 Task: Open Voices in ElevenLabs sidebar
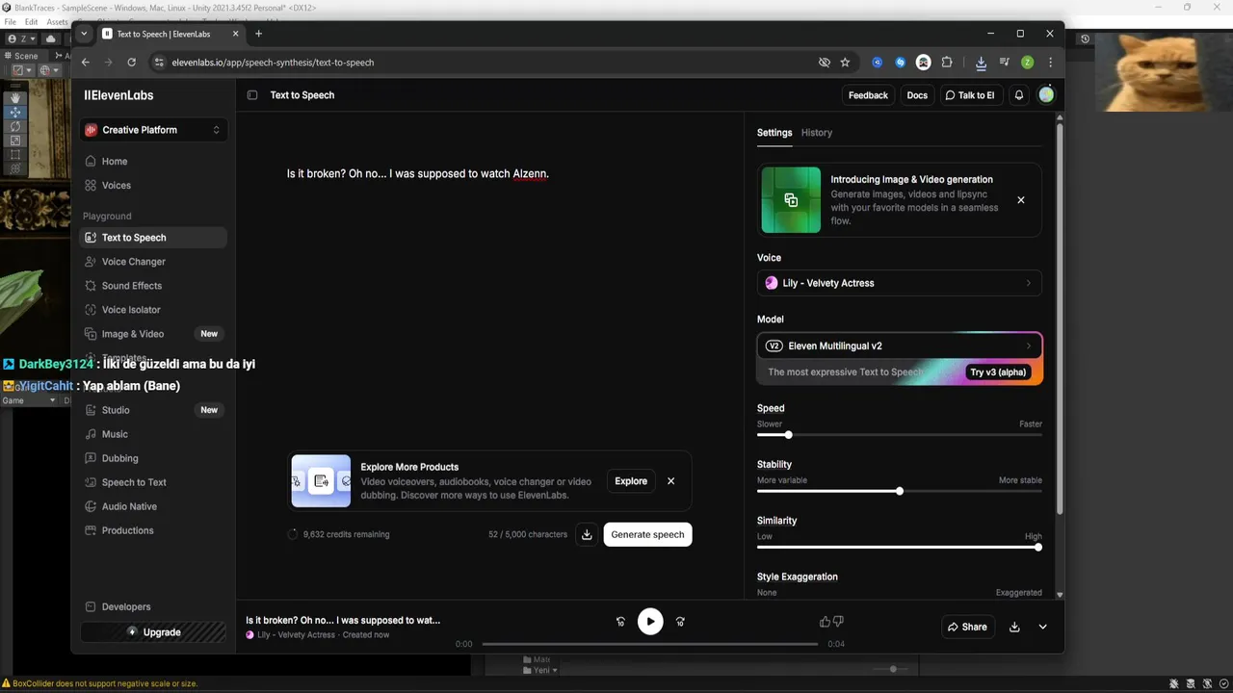click(x=153, y=186)
